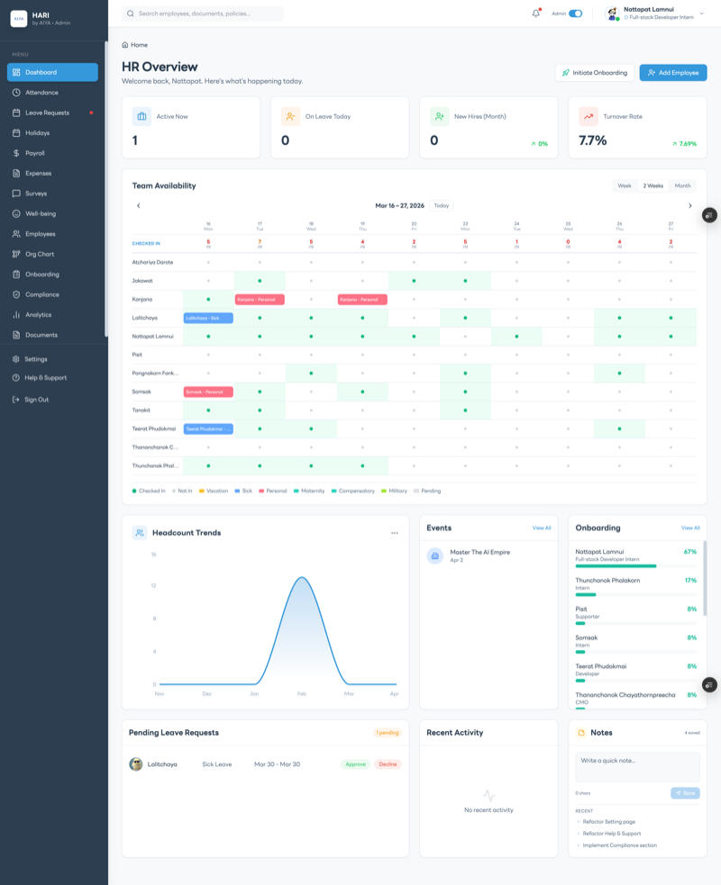Click Nattapat Lamnui onboarding progress bar

point(635,565)
